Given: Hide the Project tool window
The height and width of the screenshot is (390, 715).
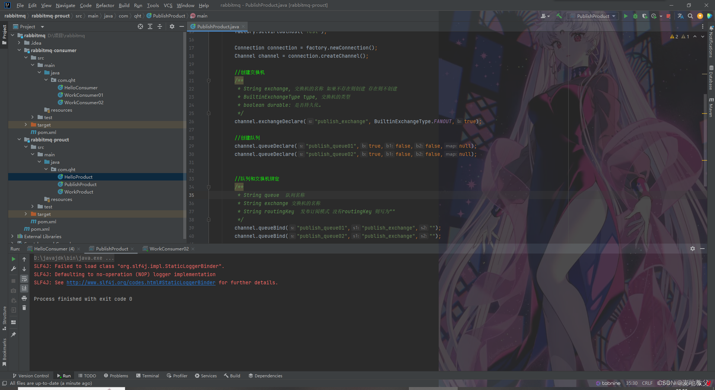Looking at the screenshot, I should click(x=181, y=26).
